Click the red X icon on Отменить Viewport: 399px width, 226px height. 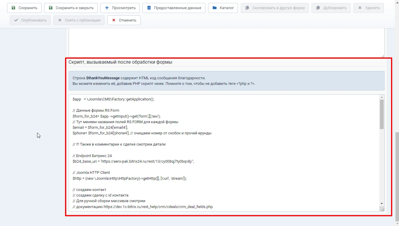114,20
